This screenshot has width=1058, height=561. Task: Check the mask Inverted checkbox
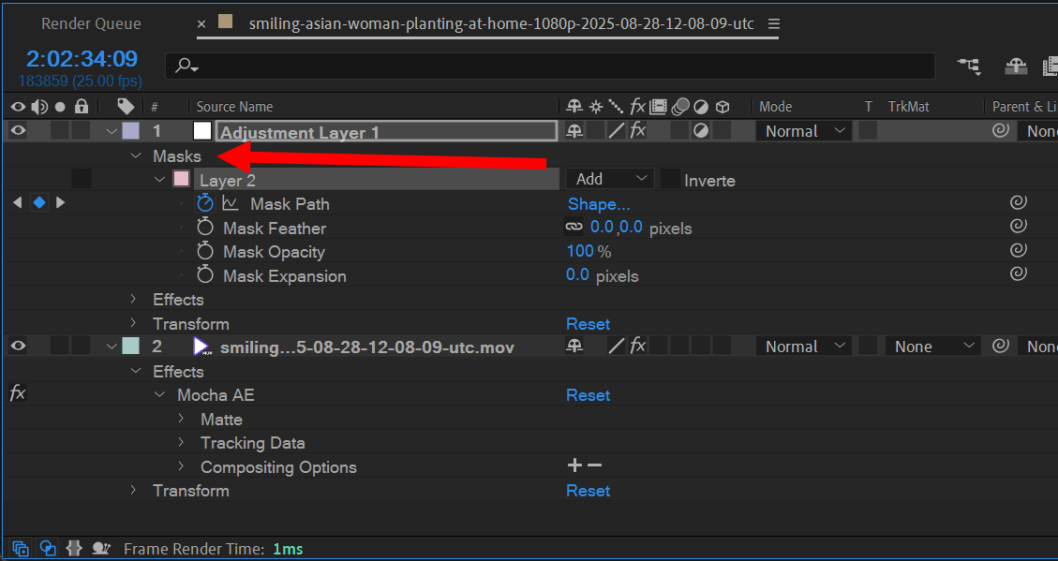click(670, 179)
